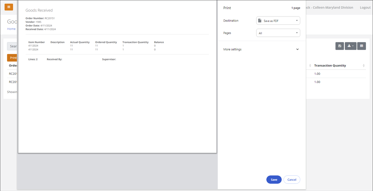Click Description column header in preview

point(58,42)
